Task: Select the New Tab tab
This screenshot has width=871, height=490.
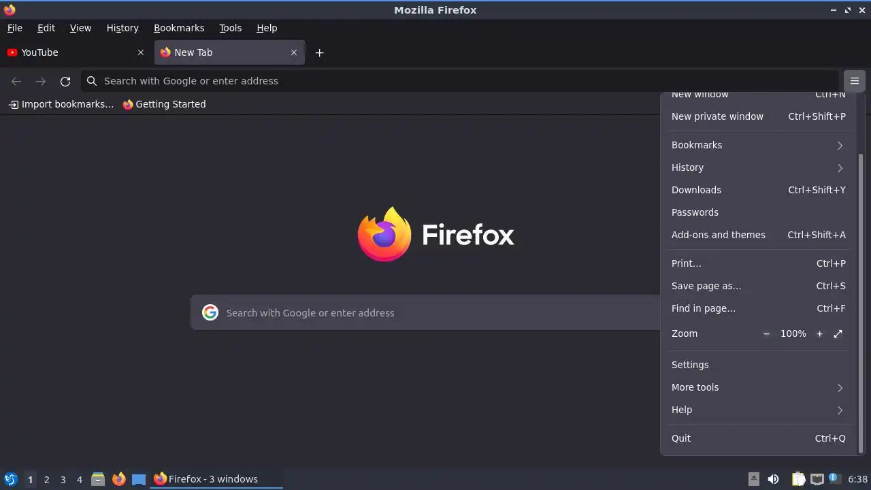Action: [229, 52]
